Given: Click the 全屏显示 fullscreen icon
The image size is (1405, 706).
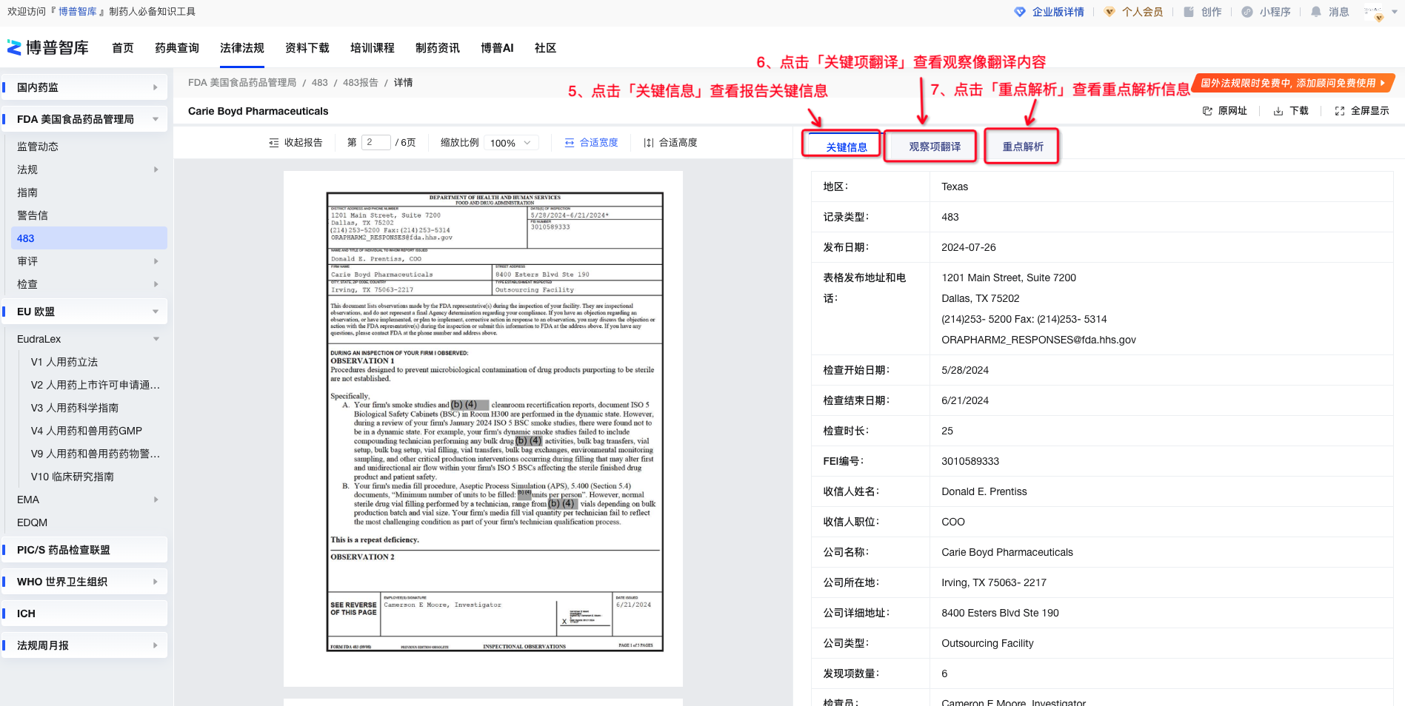Looking at the screenshot, I should (1340, 111).
